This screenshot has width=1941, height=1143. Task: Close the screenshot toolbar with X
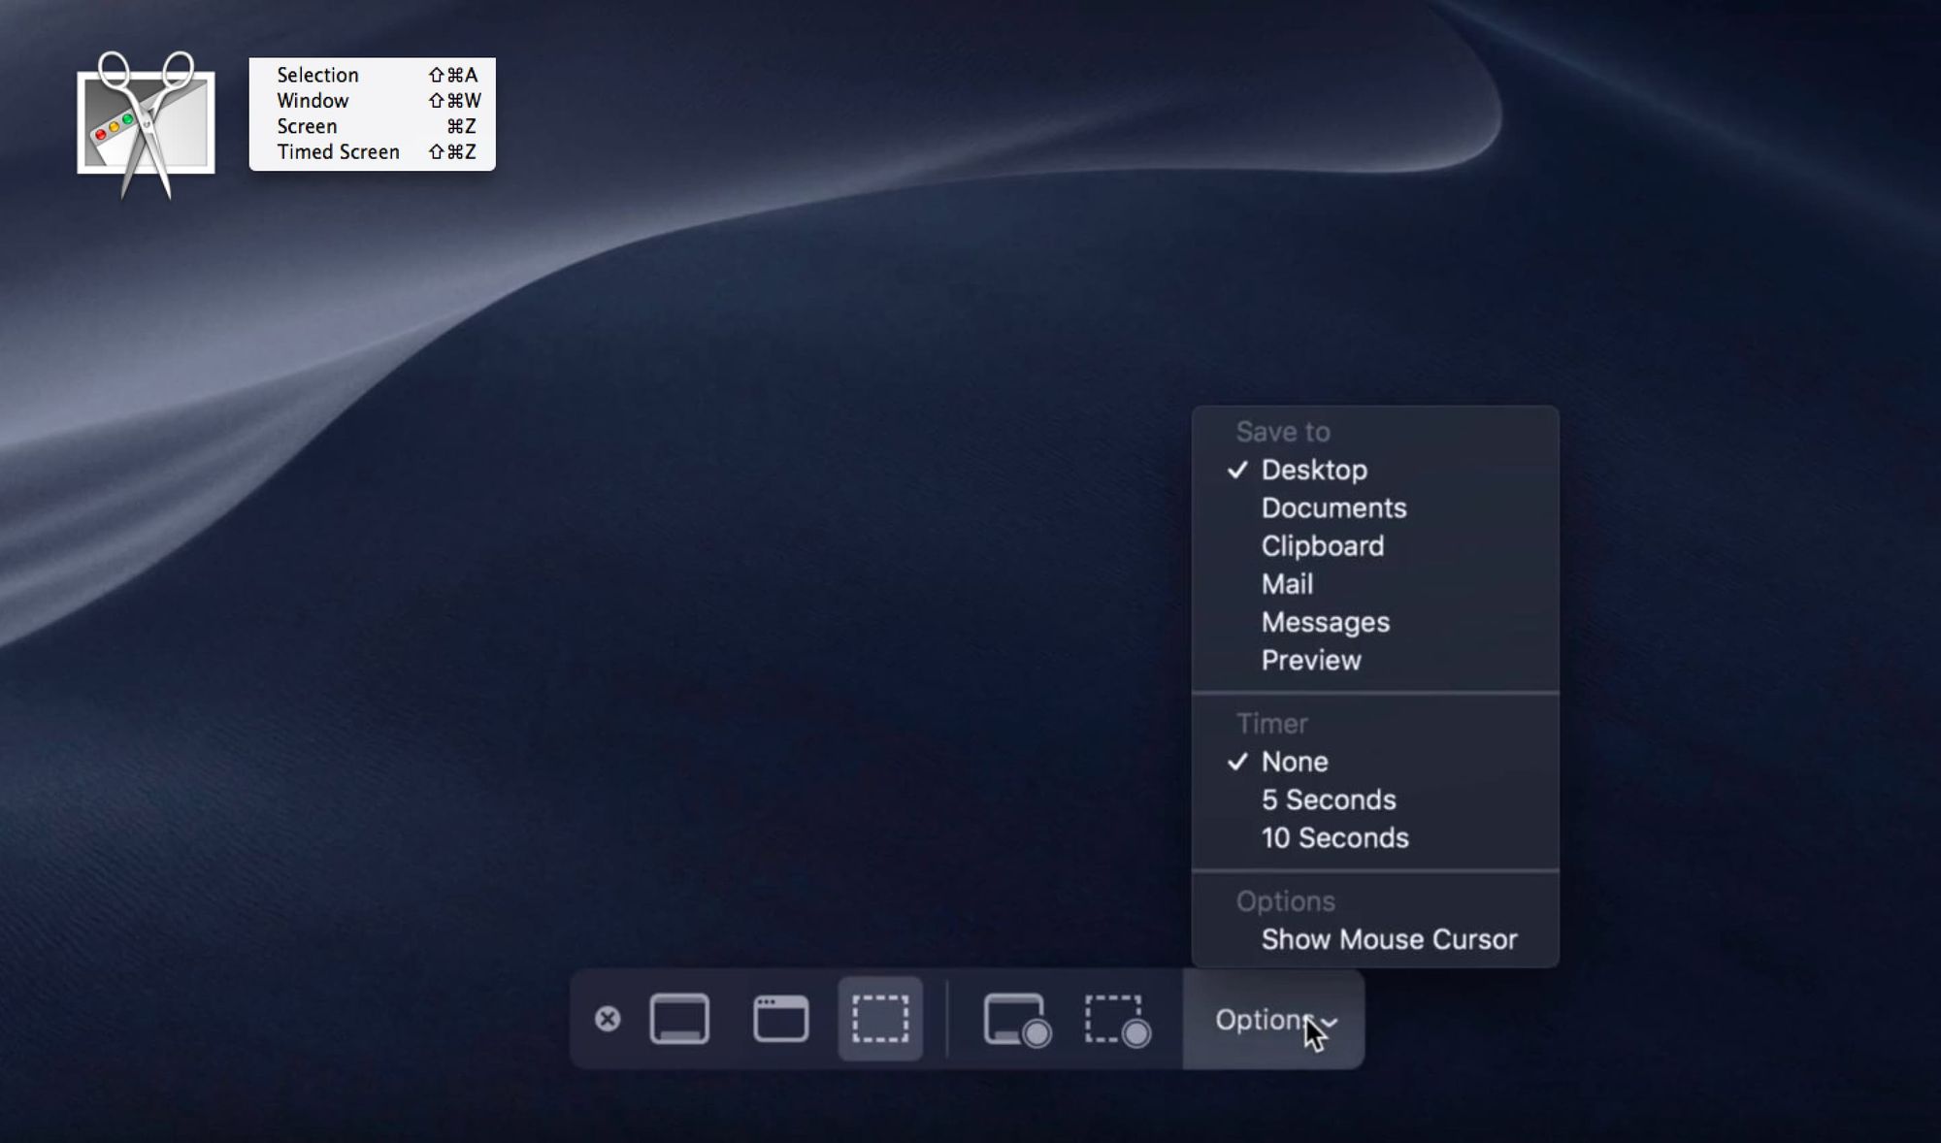pos(608,1019)
